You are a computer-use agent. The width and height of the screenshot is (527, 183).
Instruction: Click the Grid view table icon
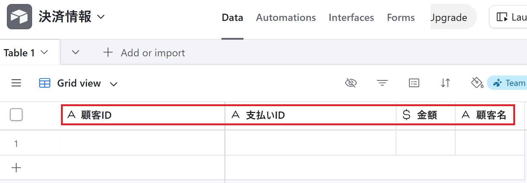(x=45, y=83)
